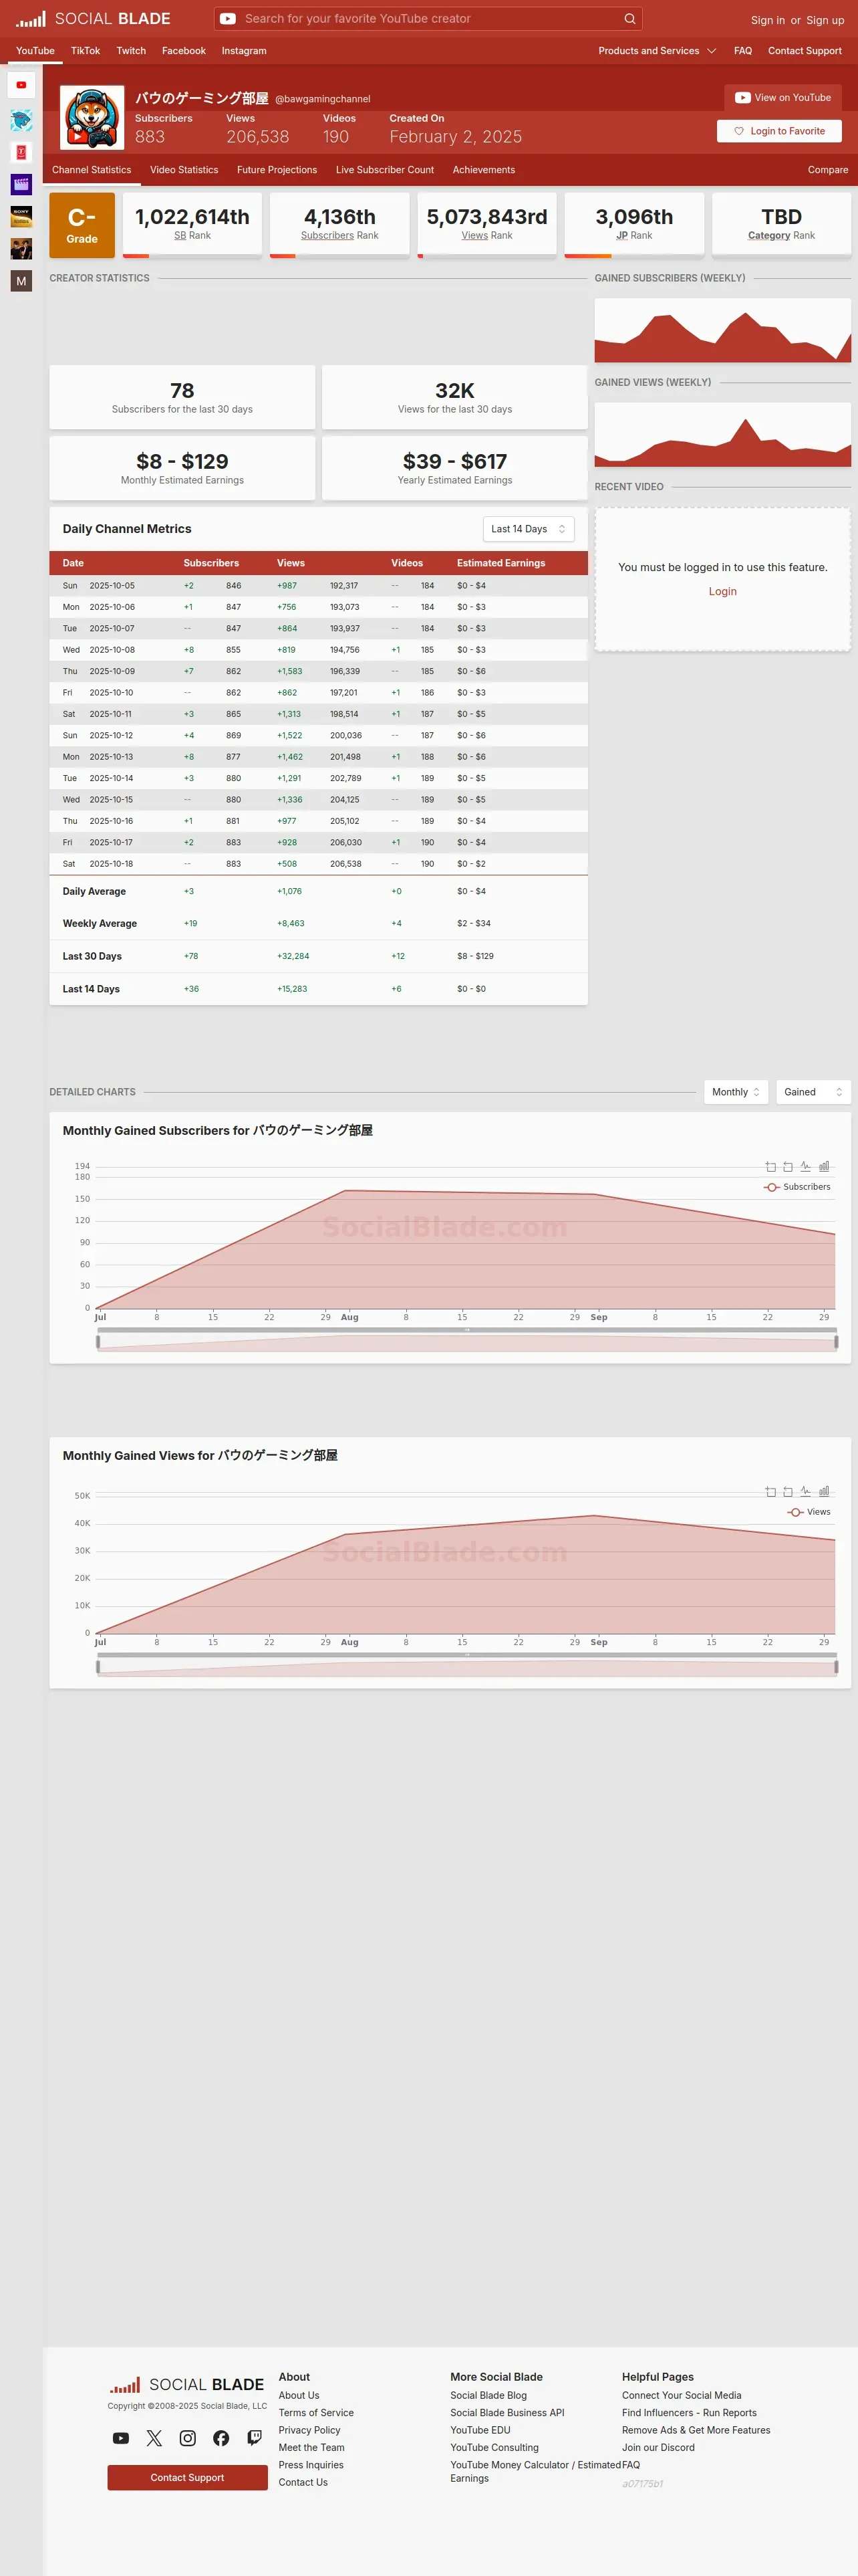The height and width of the screenshot is (2576, 858).
Task: Click the Subscribers column header
Action: coord(210,563)
